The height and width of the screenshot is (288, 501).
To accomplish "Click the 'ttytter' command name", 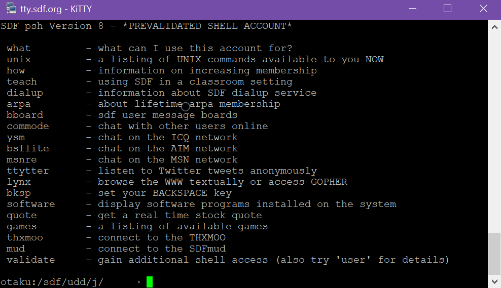I will pos(28,171).
